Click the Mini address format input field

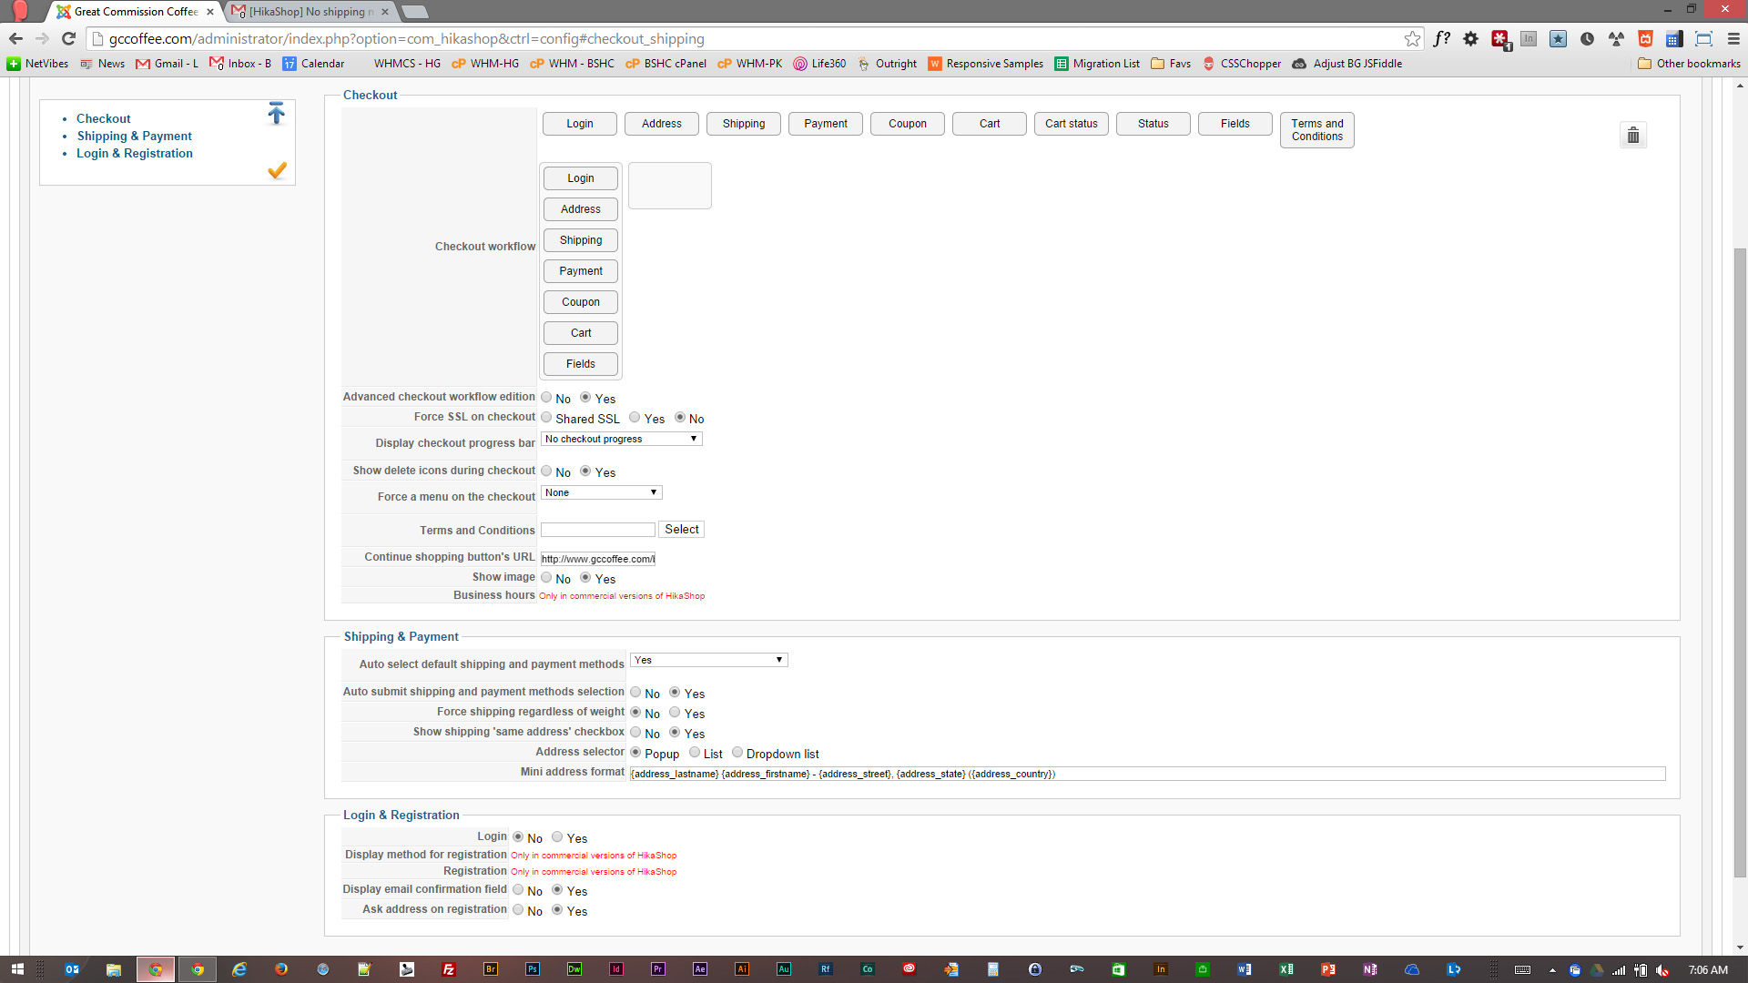pyautogui.click(x=1147, y=774)
